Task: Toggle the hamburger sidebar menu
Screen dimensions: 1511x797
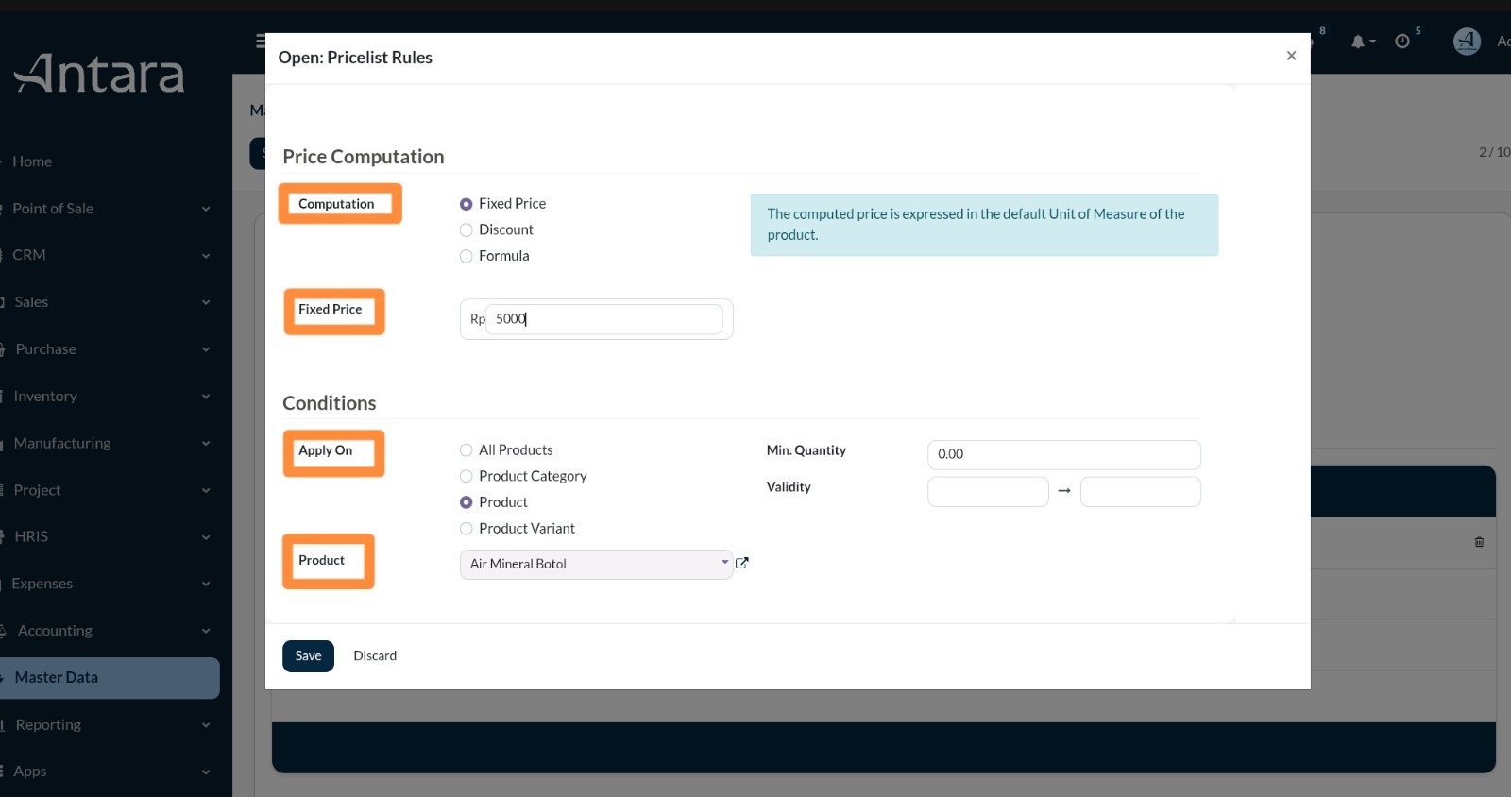Action: pos(260,42)
